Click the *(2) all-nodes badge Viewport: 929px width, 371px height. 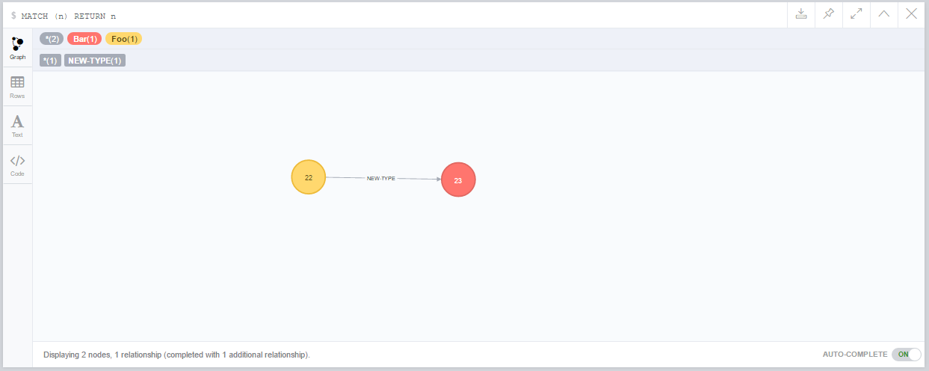coord(52,39)
